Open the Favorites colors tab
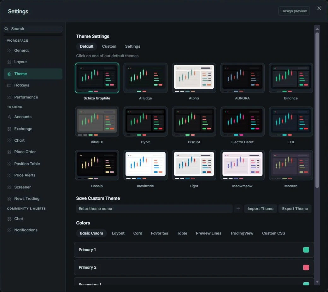This screenshot has width=328, height=292. click(x=159, y=233)
